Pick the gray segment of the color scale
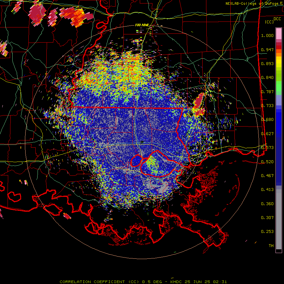This screenshot has width=284, height=284. pyautogui.click(x=279, y=219)
